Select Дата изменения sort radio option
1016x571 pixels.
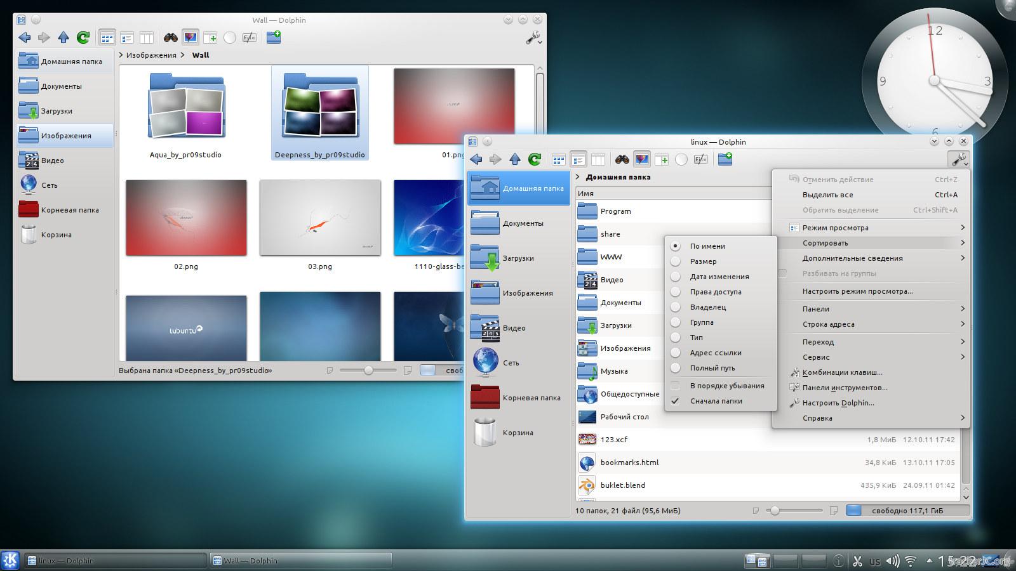click(x=676, y=277)
